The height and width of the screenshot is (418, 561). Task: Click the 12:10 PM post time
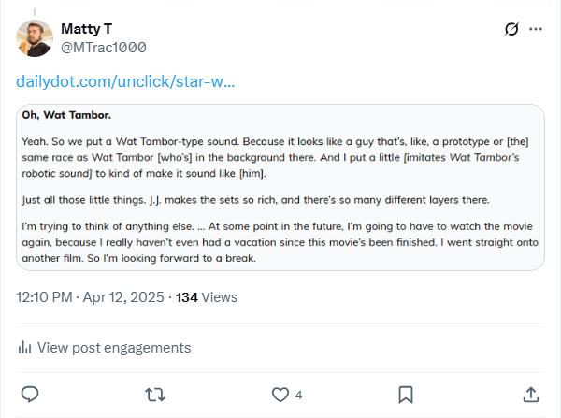(x=45, y=297)
